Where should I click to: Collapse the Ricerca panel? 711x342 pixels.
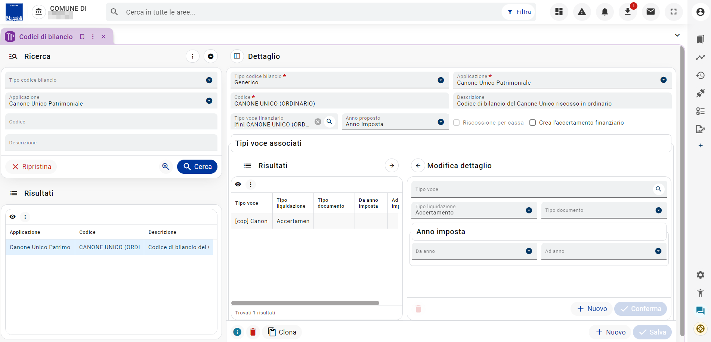(x=211, y=56)
